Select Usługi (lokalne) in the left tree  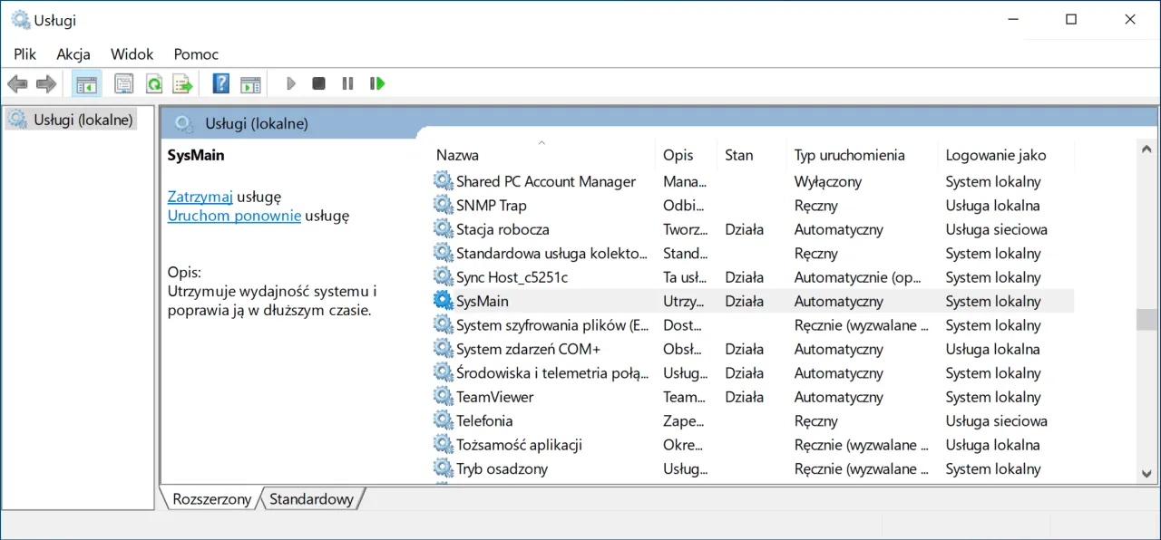pos(80,119)
